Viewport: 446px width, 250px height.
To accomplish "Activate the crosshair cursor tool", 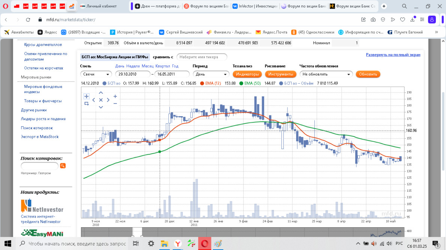I will tap(87, 96).
